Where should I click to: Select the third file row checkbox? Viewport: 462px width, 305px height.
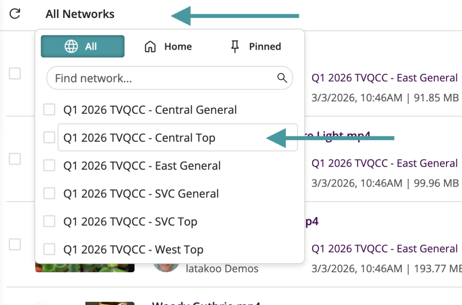[15, 244]
